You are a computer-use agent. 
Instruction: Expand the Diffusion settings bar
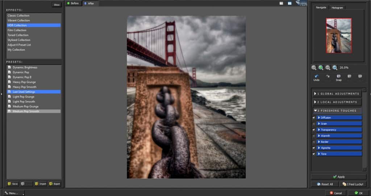tap(339, 118)
